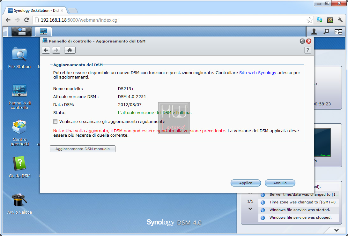Close the Synology DiskStation browser tab
Image resolution: width=348 pixels, height=236 pixels.
[x=62, y=11]
